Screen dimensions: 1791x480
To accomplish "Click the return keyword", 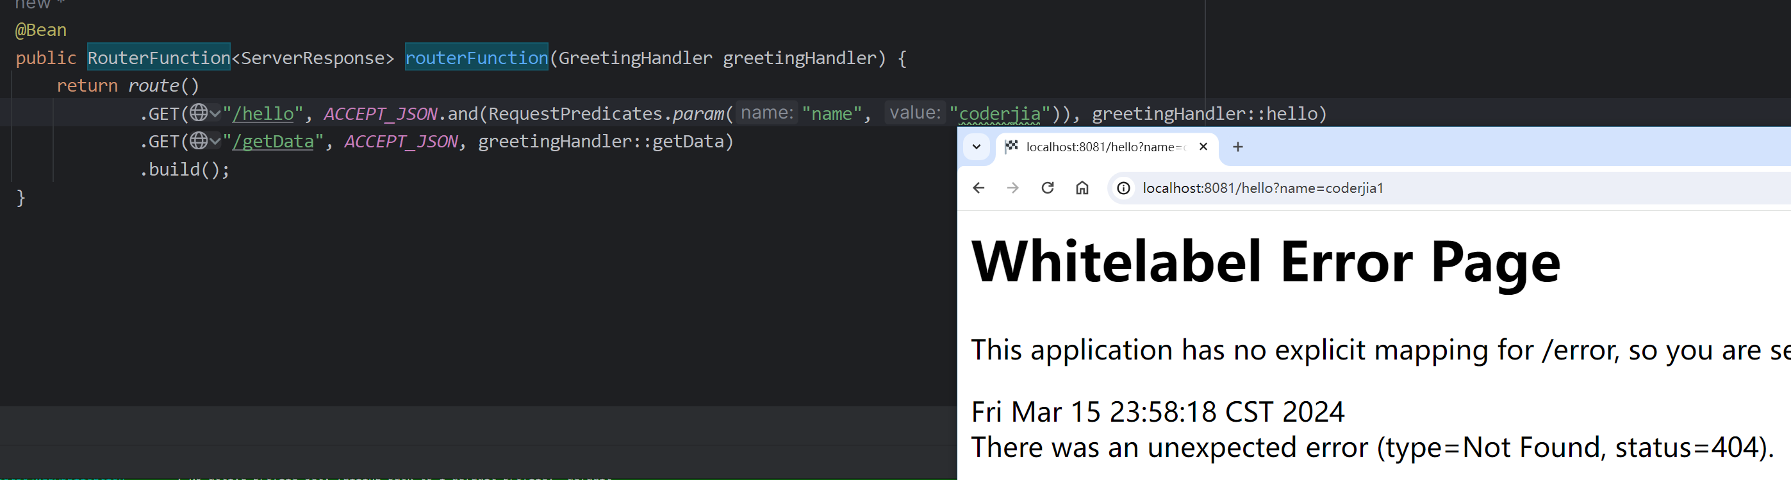I will 87,87.
